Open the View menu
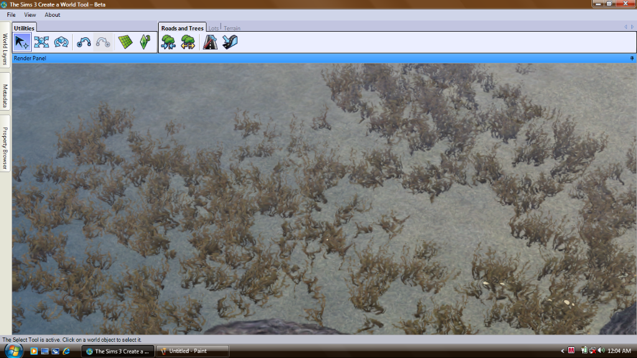 pos(30,15)
